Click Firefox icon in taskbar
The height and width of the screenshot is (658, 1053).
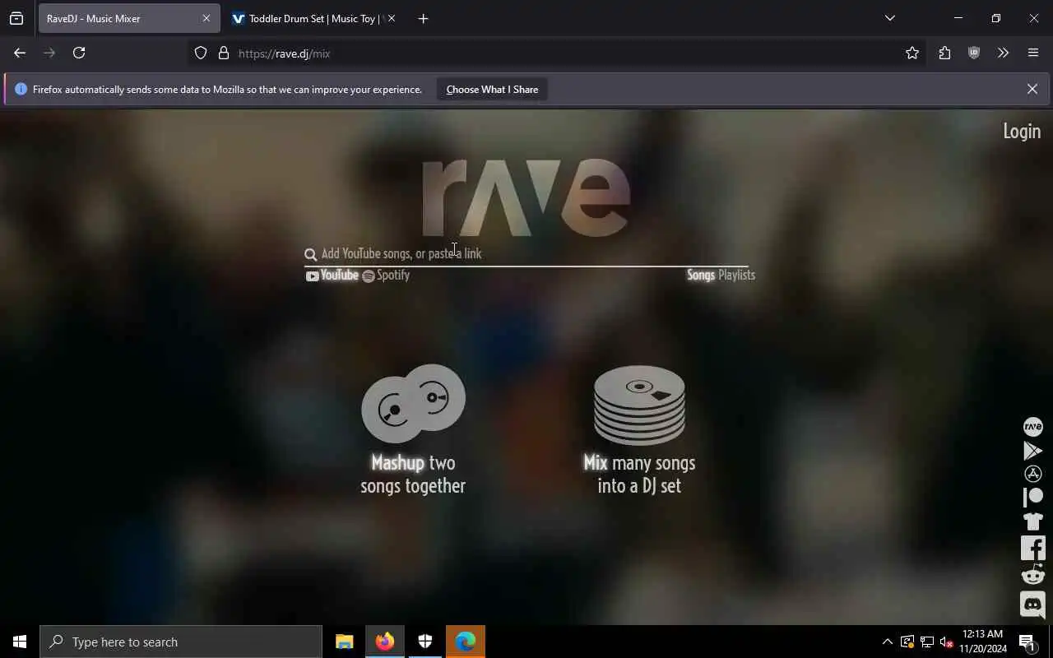(x=385, y=642)
